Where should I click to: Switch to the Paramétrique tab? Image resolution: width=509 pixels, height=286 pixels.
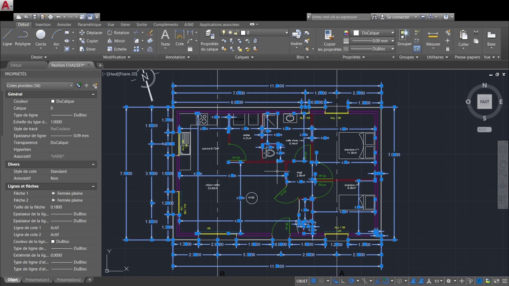tap(89, 25)
